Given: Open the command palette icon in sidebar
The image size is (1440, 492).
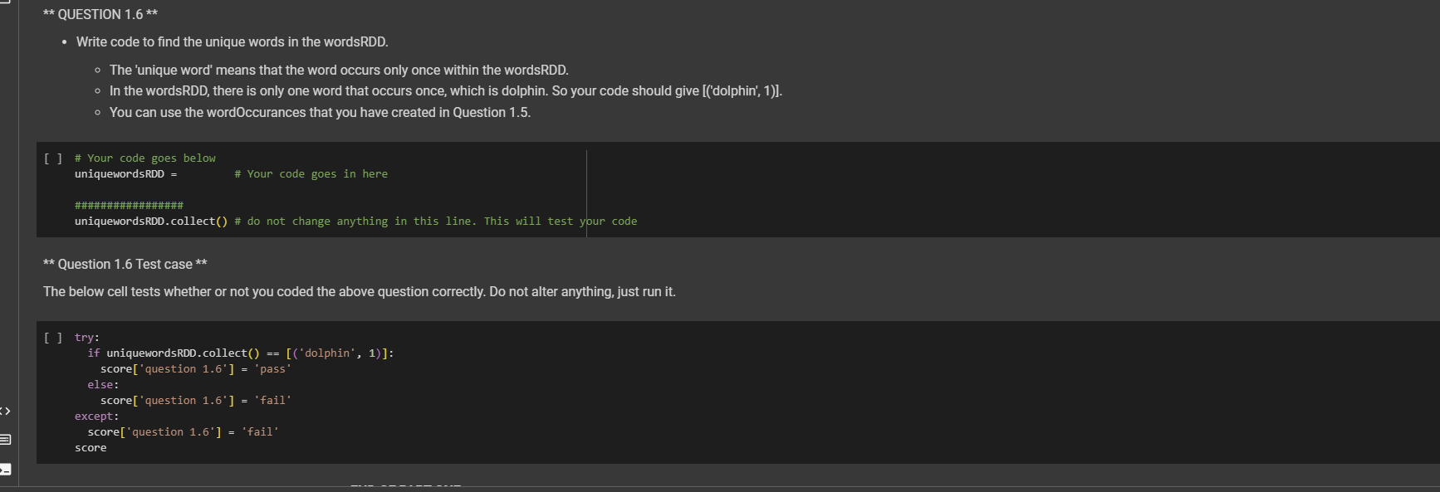Looking at the screenshot, I should click(x=5, y=441).
